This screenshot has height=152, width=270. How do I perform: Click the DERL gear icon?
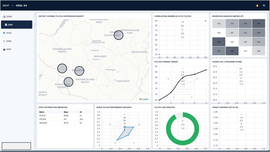[4, 41]
